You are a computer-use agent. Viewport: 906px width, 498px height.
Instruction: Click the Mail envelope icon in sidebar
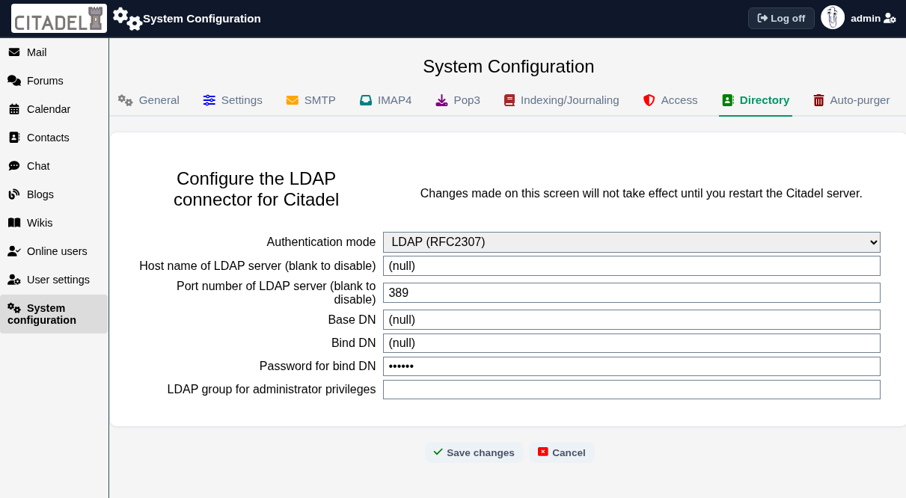click(x=14, y=52)
